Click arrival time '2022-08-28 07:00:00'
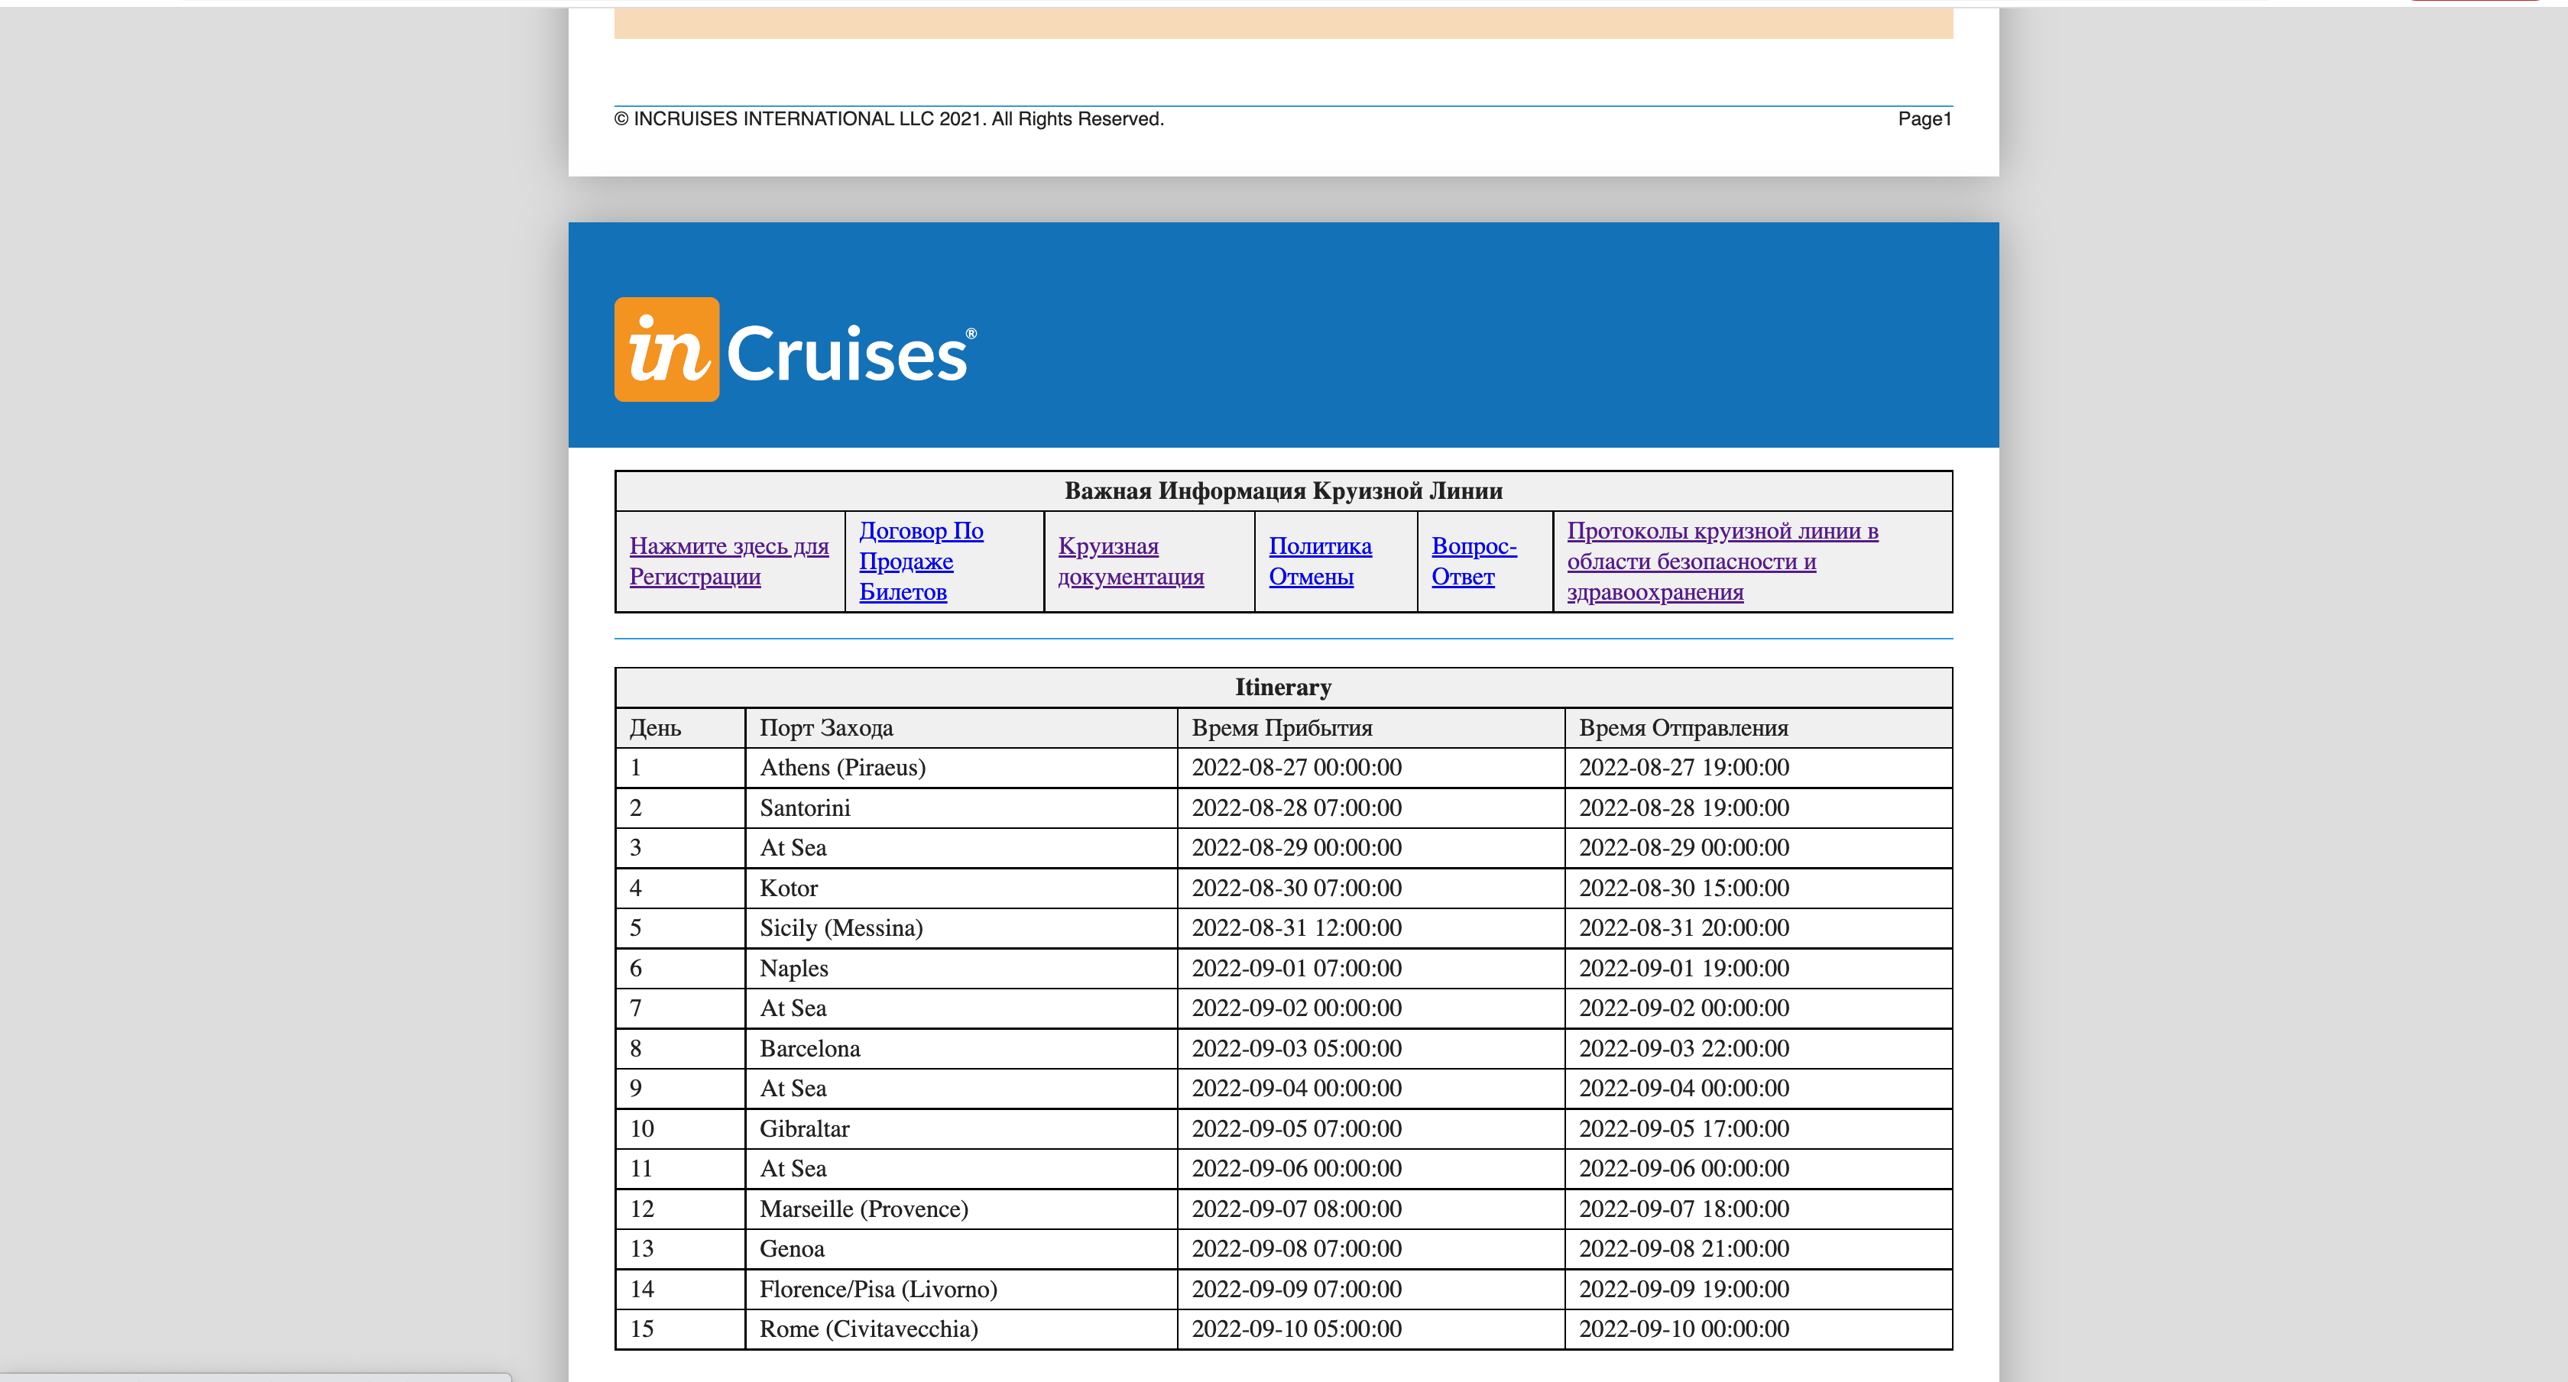Image resolution: width=2568 pixels, height=1382 pixels. pos(1296,808)
